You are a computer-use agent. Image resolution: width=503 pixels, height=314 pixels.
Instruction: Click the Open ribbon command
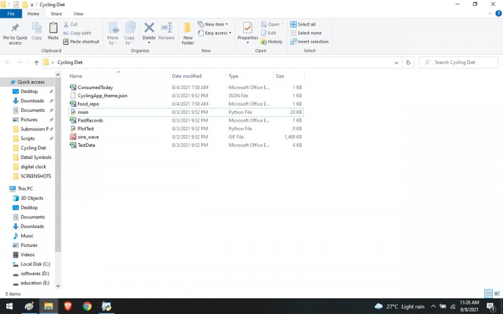pyautogui.click(x=272, y=24)
